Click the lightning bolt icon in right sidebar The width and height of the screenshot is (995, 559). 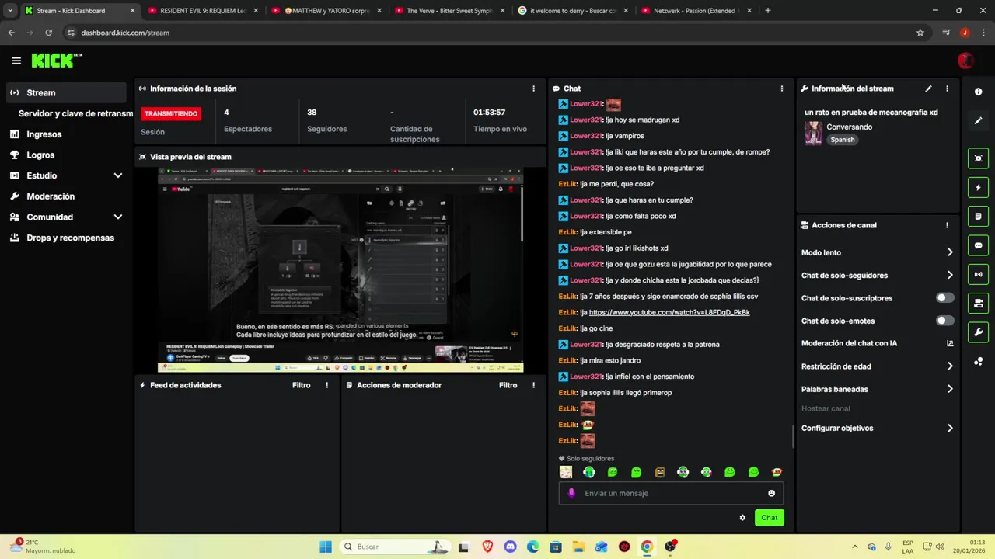tap(978, 187)
